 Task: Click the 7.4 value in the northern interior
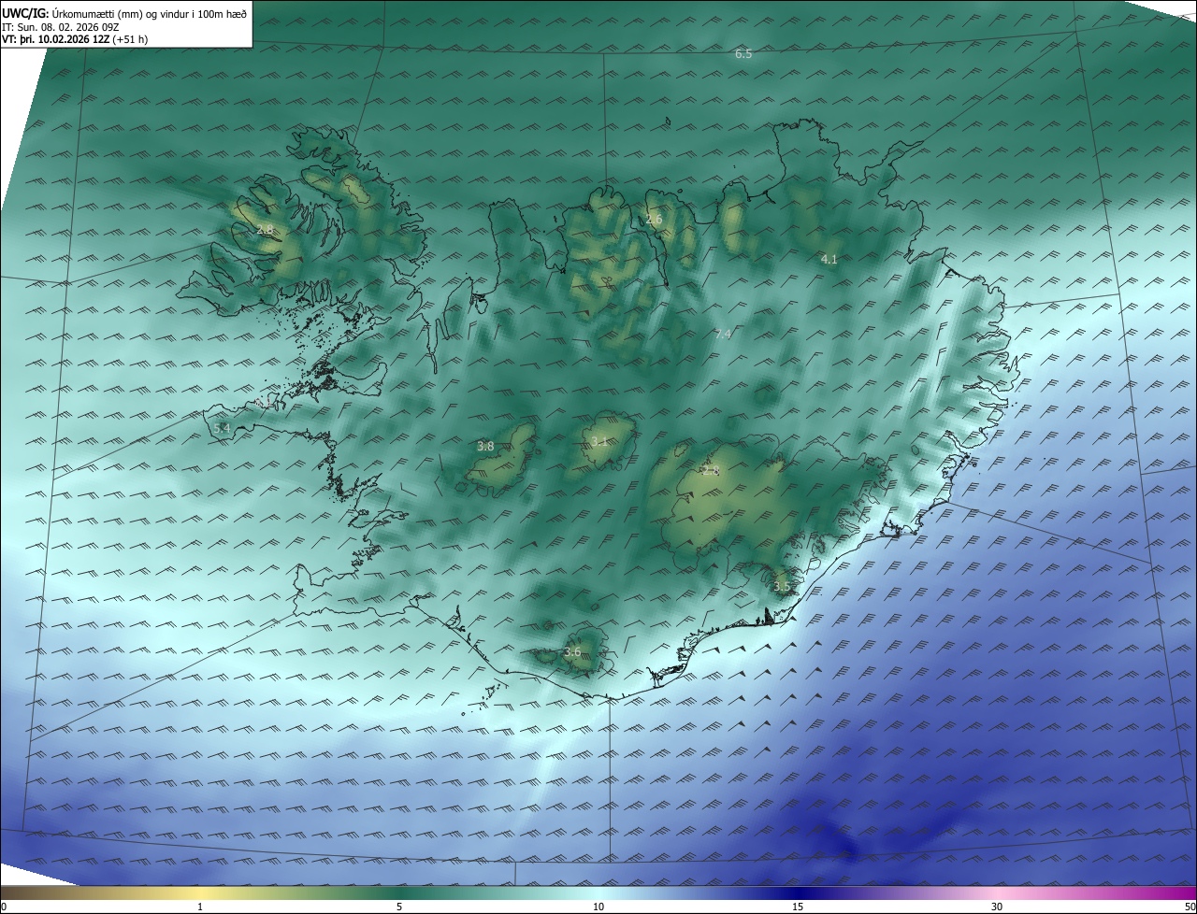click(x=723, y=334)
